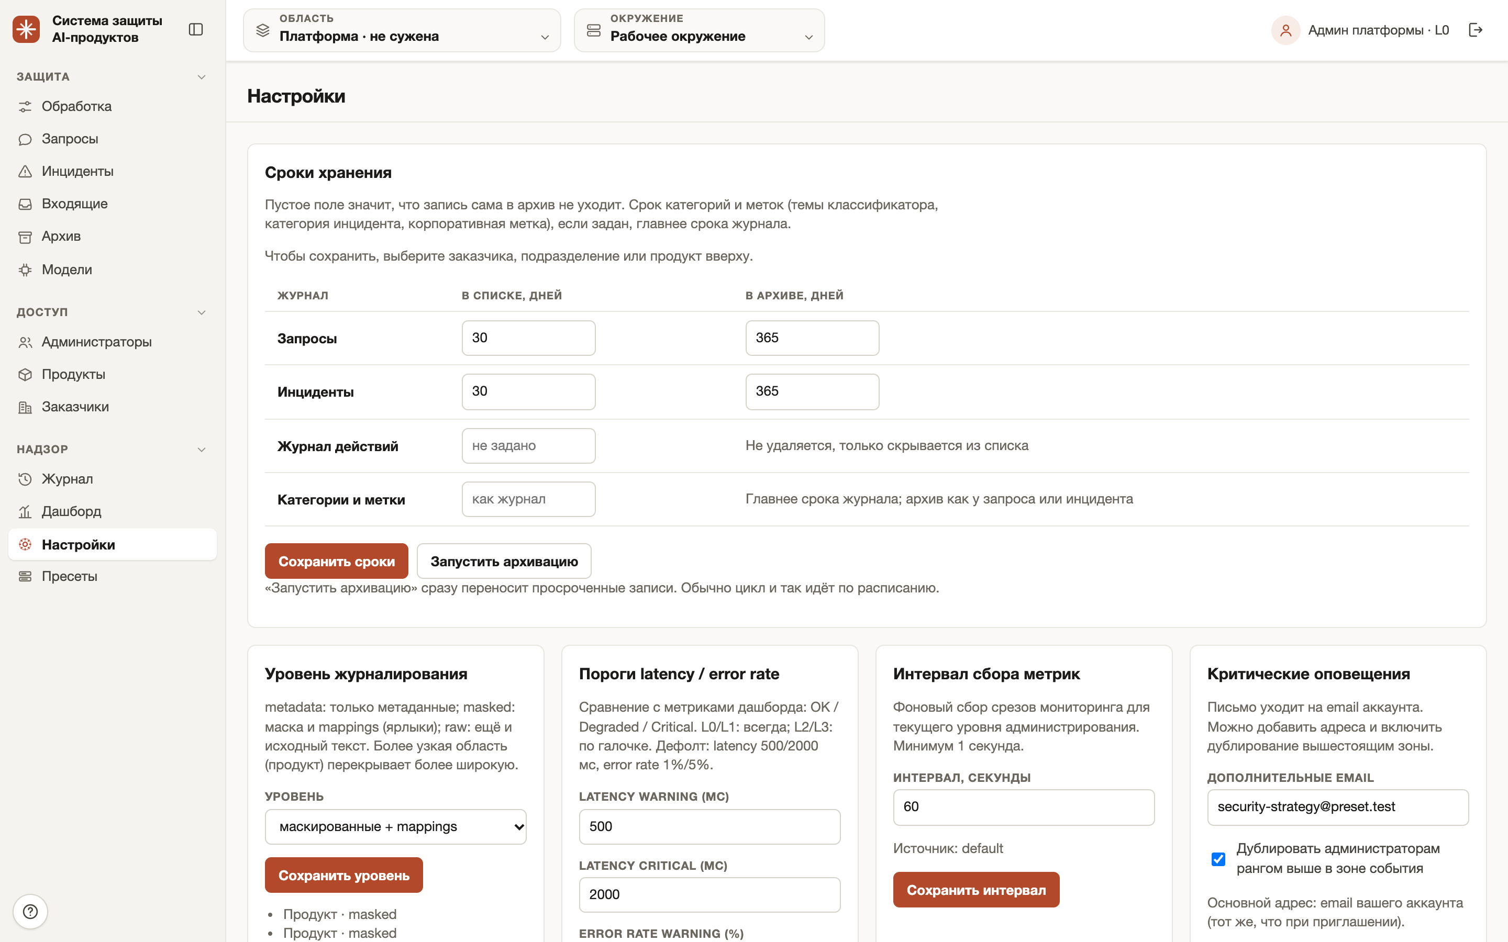Click the Запросы chat bubble icon

pos(25,139)
